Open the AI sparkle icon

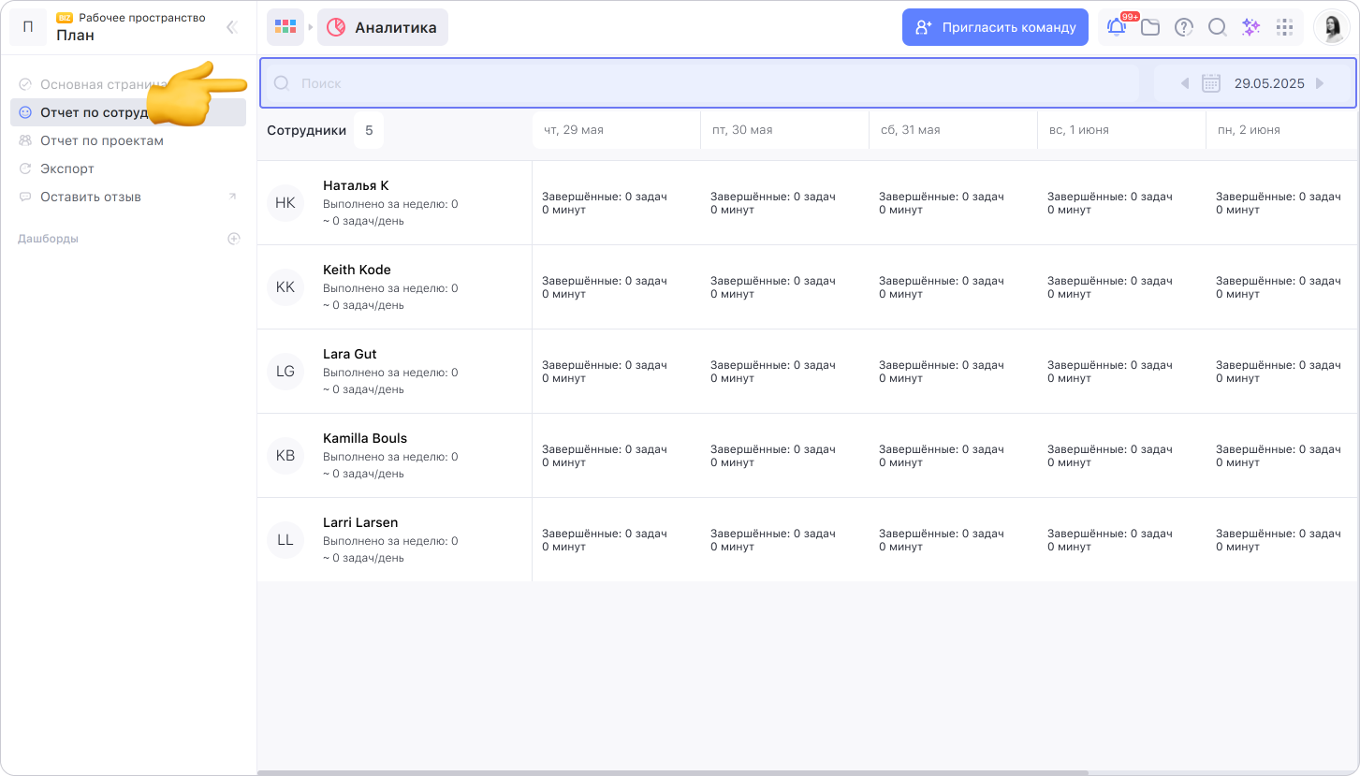(1251, 27)
